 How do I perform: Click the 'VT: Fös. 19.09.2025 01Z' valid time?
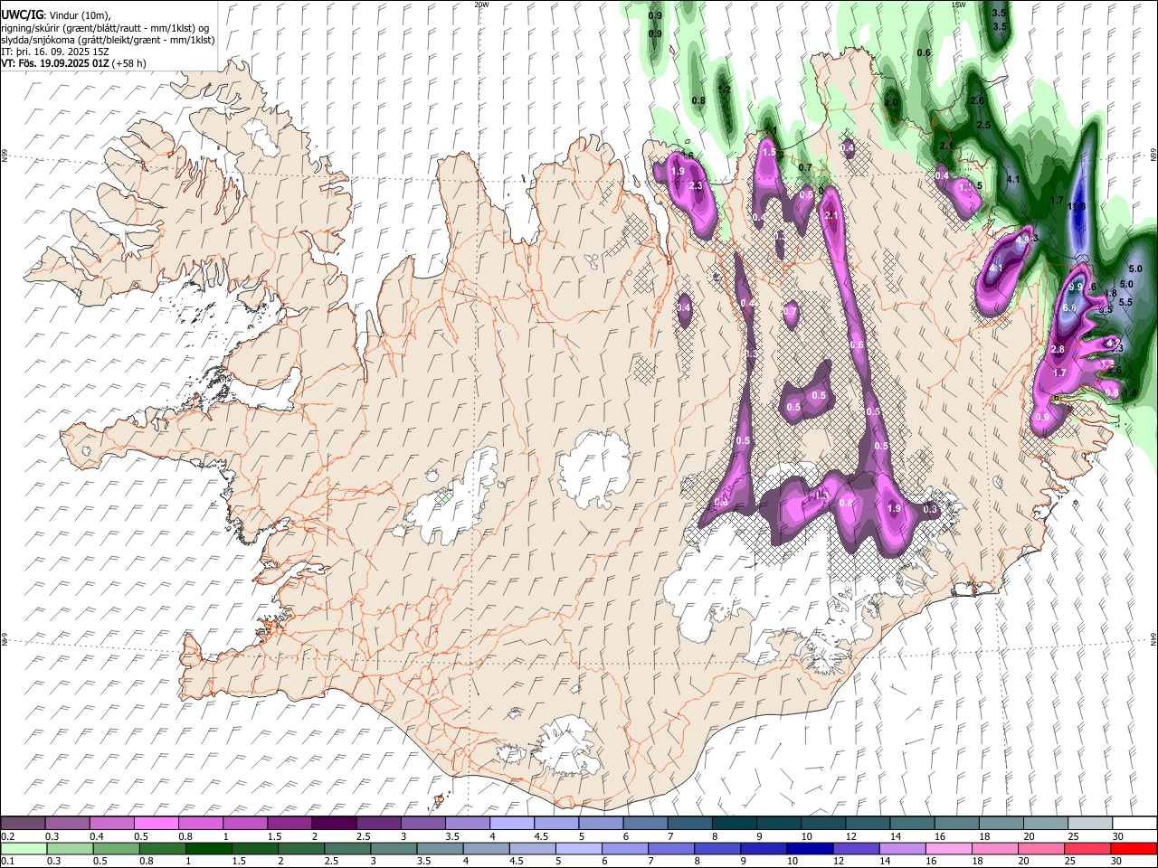click(x=55, y=63)
